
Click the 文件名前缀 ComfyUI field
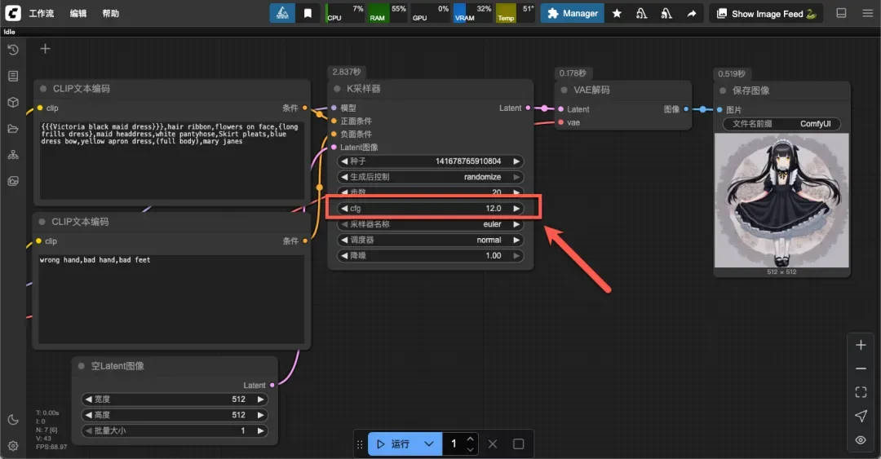[x=781, y=124]
